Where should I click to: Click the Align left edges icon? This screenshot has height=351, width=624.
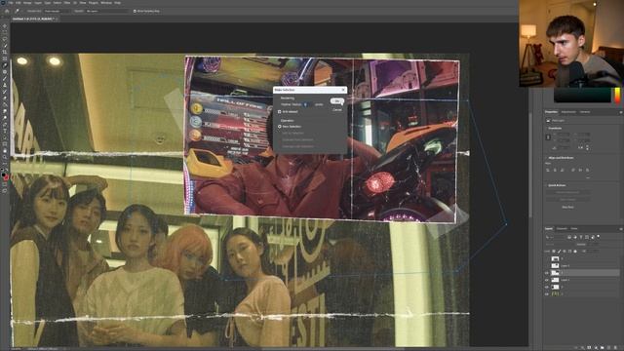pyautogui.click(x=548, y=171)
